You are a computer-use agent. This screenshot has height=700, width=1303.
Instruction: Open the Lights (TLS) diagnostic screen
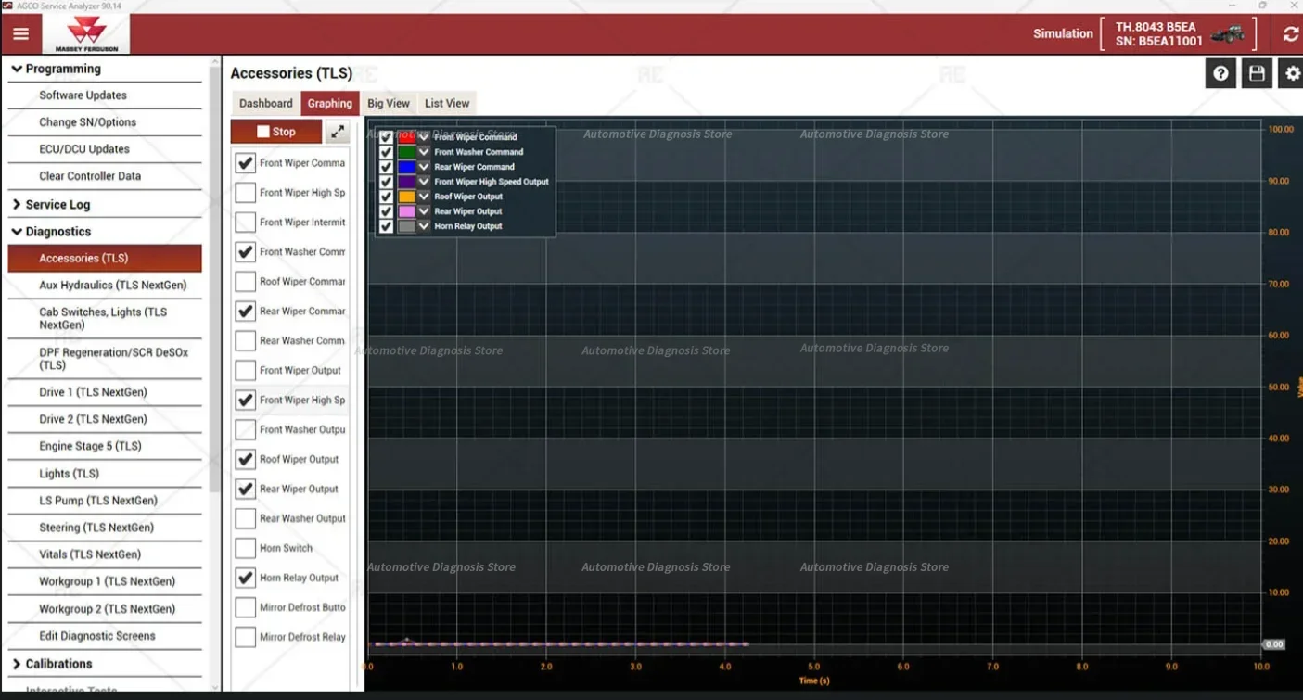tap(105, 474)
